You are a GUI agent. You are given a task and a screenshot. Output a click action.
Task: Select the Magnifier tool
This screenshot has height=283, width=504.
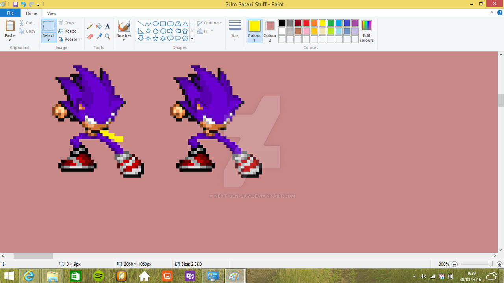click(x=107, y=36)
